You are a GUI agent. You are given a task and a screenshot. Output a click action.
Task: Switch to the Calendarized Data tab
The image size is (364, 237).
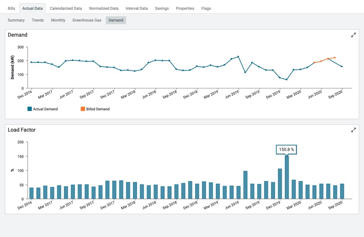pos(66,8)
